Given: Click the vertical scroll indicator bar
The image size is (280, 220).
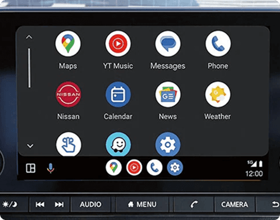Looking at the screenshot, I should pos(29,68).
